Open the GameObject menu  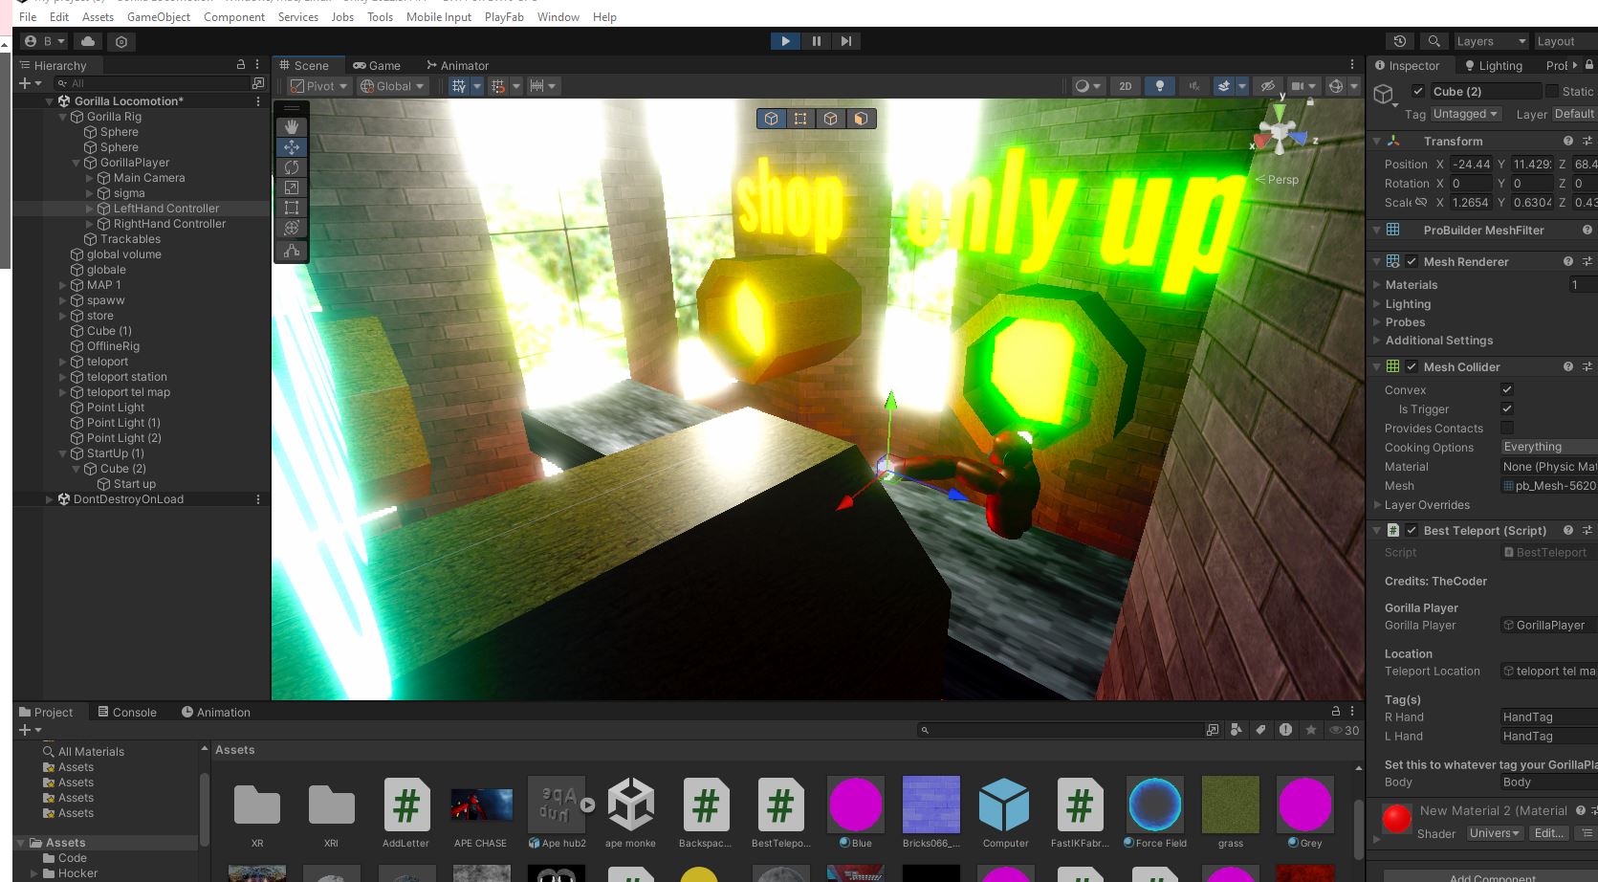tap(159, 17)
